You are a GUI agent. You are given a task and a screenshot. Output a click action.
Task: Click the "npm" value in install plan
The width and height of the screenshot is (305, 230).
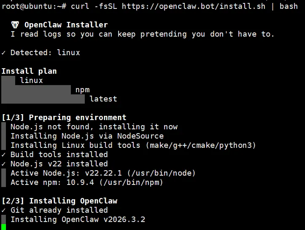click(83, 90)
